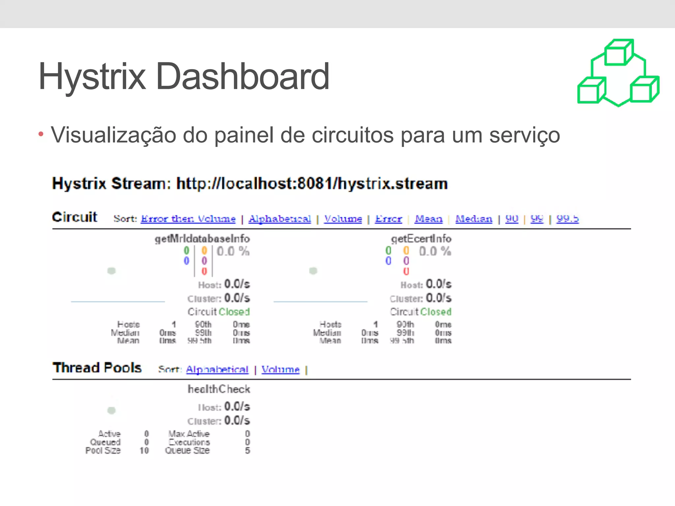Sort circuits by Error then Volume

188,219
